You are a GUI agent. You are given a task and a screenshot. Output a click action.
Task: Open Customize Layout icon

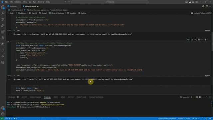(197, 2)
